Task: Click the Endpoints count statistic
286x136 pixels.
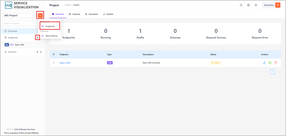Action: coord(69,34)
